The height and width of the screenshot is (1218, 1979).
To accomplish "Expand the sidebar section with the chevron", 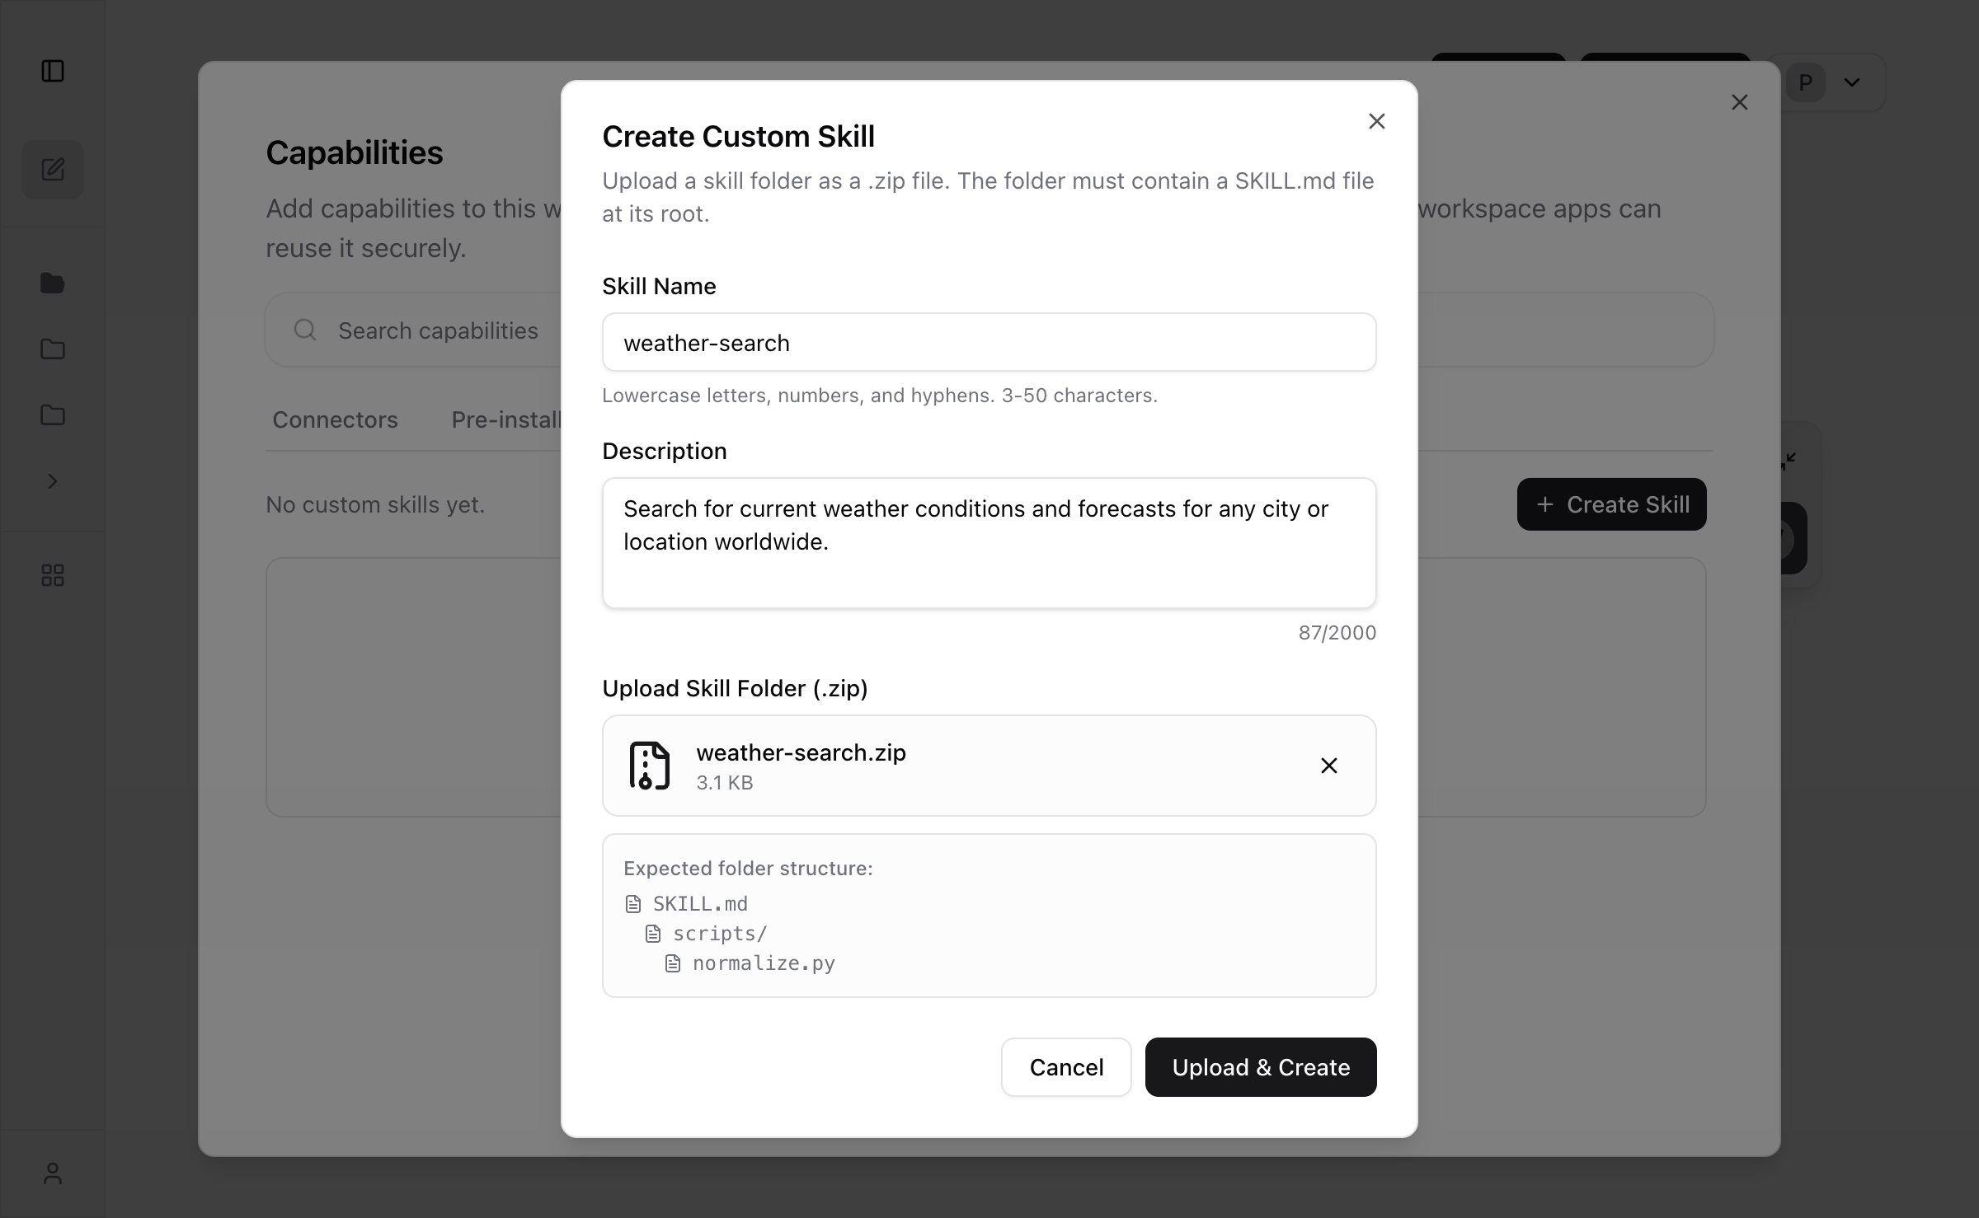I will tap(53, 481).
